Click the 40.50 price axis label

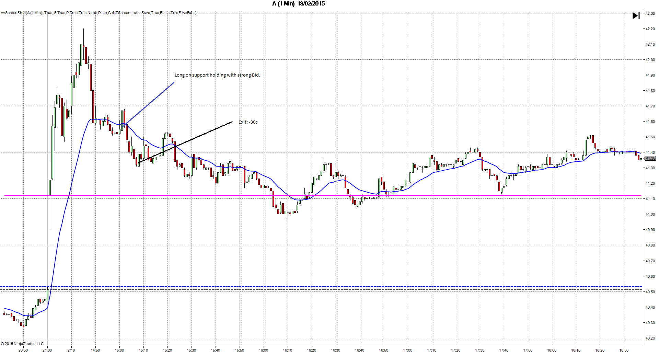650,292
